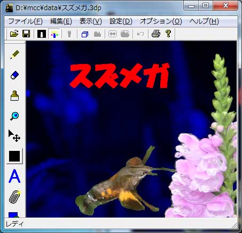Open the 表示(V) menu
Screen dimensions: 242x233
click(x=90, y=21)
